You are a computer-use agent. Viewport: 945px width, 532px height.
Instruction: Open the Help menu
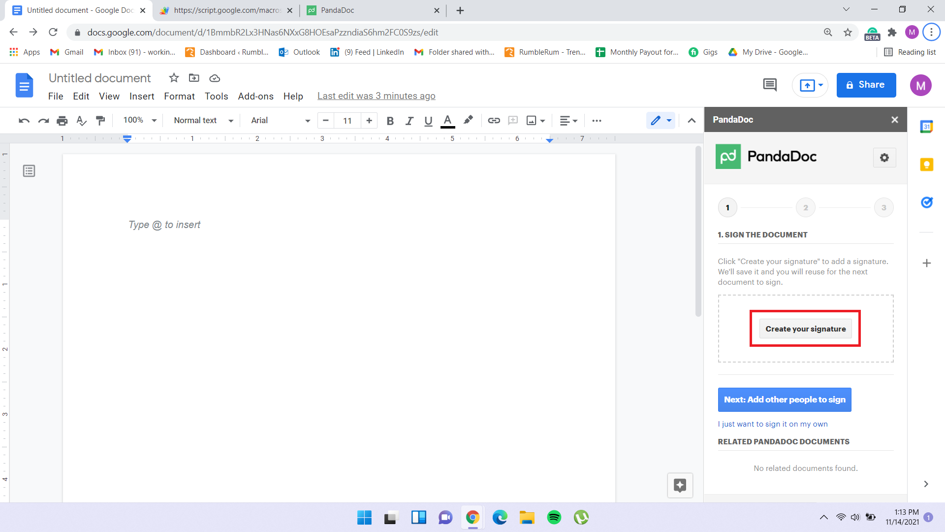click(x=293, y=97)
